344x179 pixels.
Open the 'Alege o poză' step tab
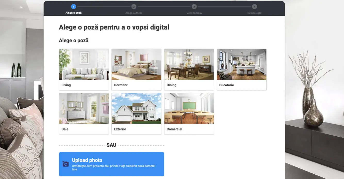coord(73,13)
